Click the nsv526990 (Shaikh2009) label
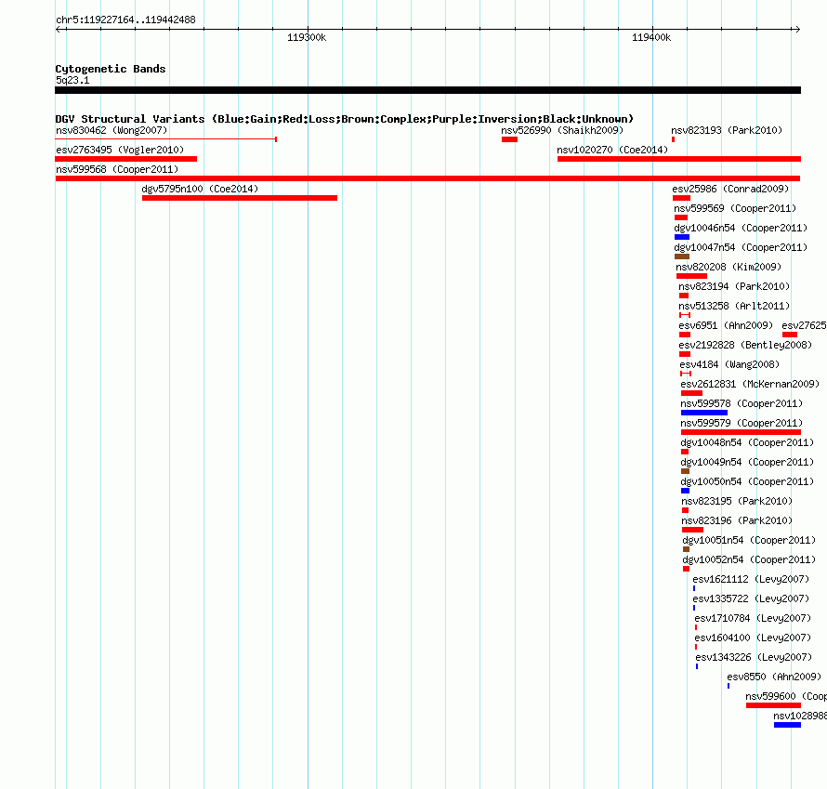 [562, 130]
